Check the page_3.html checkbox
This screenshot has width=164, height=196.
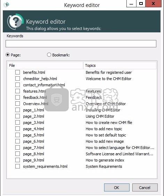17,123
